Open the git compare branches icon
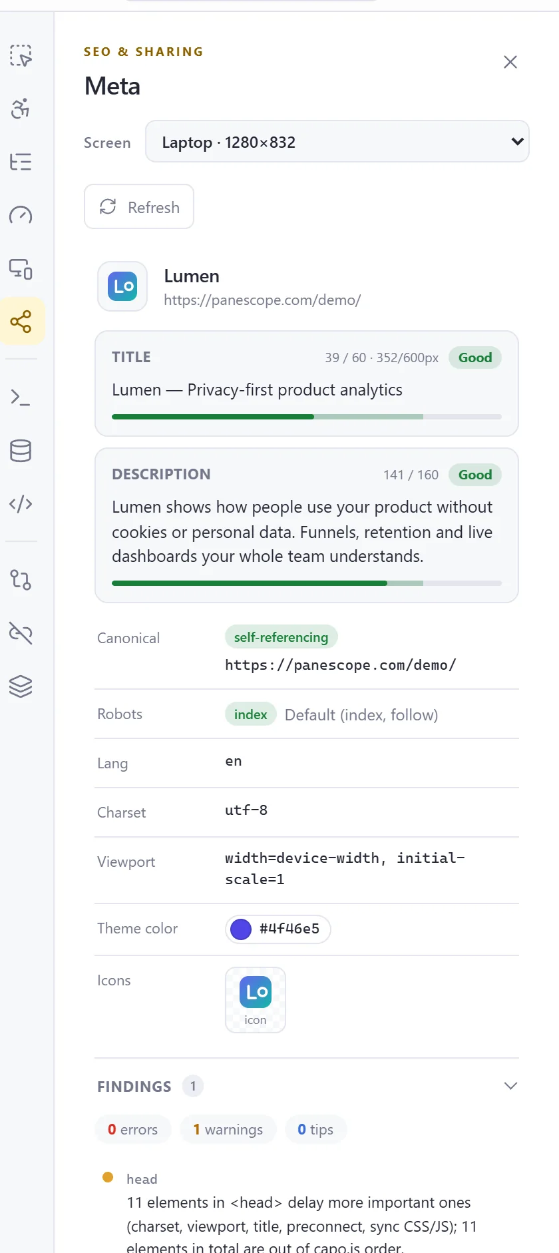This screenshot has height=1253, width=559. pyautogui.click(x=21, y=580)
